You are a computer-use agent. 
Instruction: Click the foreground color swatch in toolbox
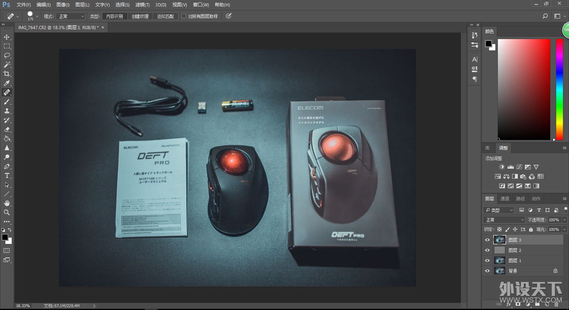[x=5, y=237]
